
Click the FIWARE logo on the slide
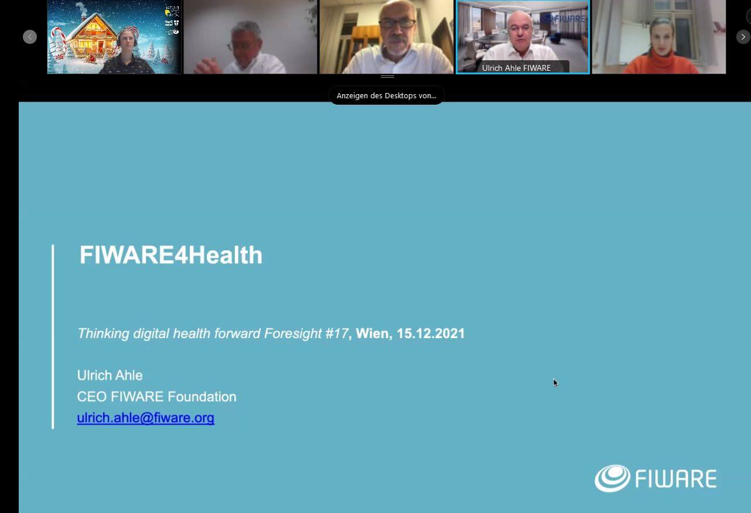pos(656,478)
